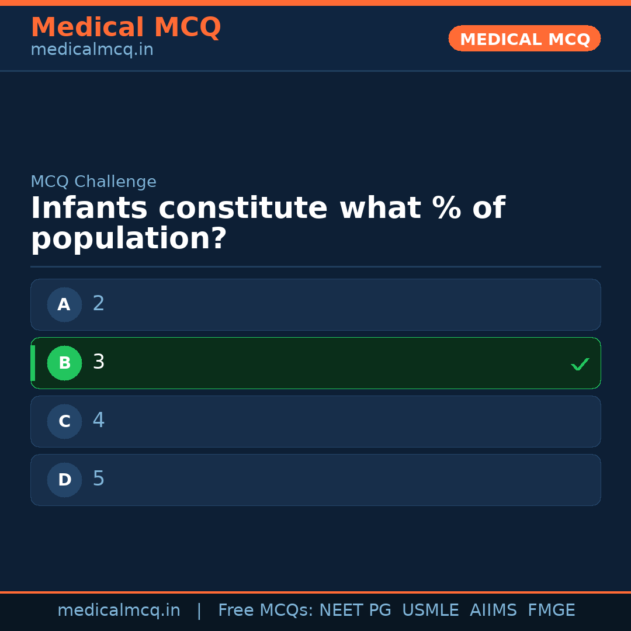Viewport: 631px width, 631px height.
Task: Click the orange MEDICAL MCQ pill badge
Action: 524,39
